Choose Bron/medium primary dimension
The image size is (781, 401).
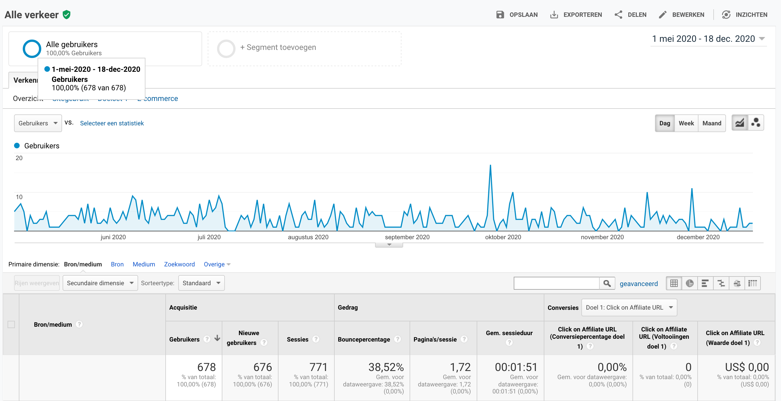[x=83, y=264]
